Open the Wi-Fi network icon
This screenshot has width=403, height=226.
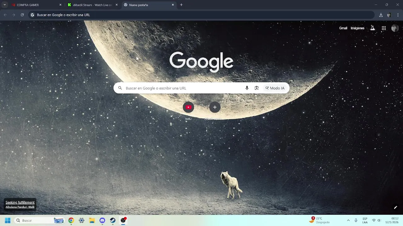374,220
